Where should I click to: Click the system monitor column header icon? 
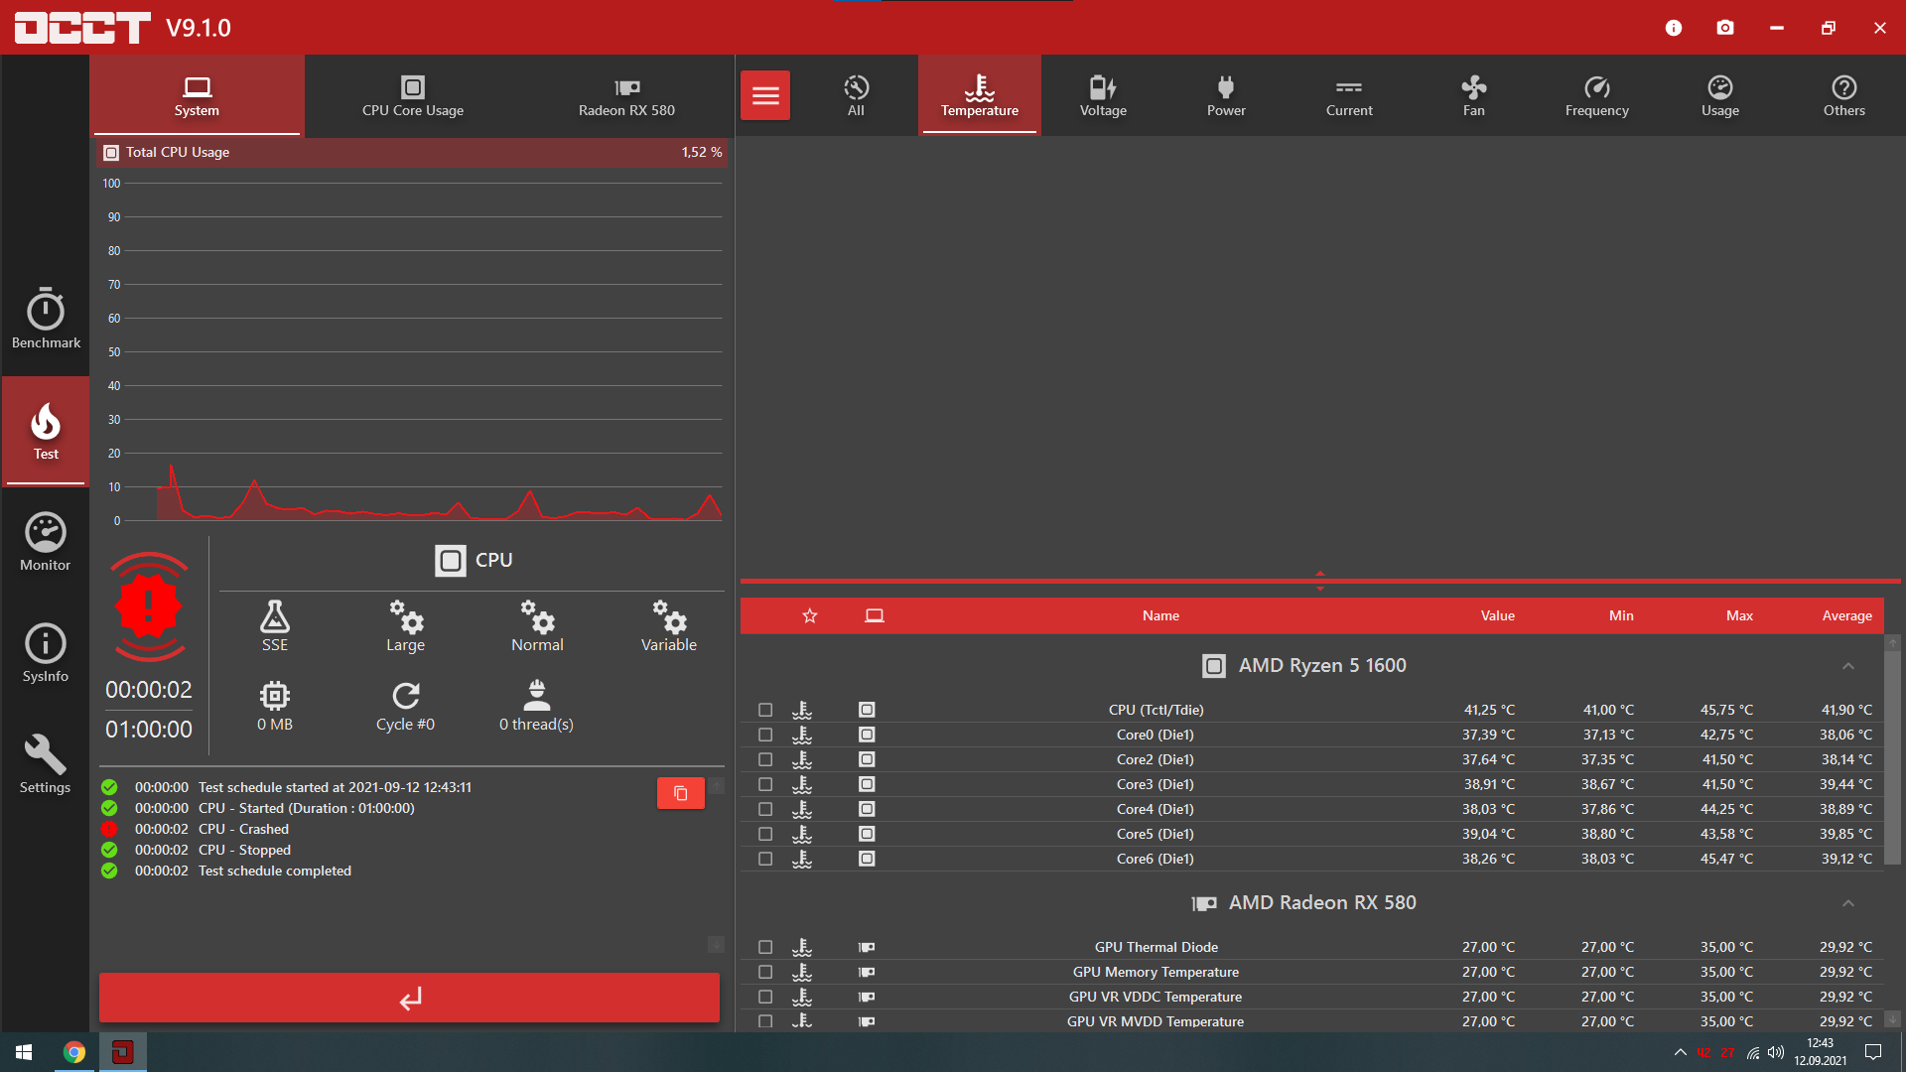click(875, 615)
